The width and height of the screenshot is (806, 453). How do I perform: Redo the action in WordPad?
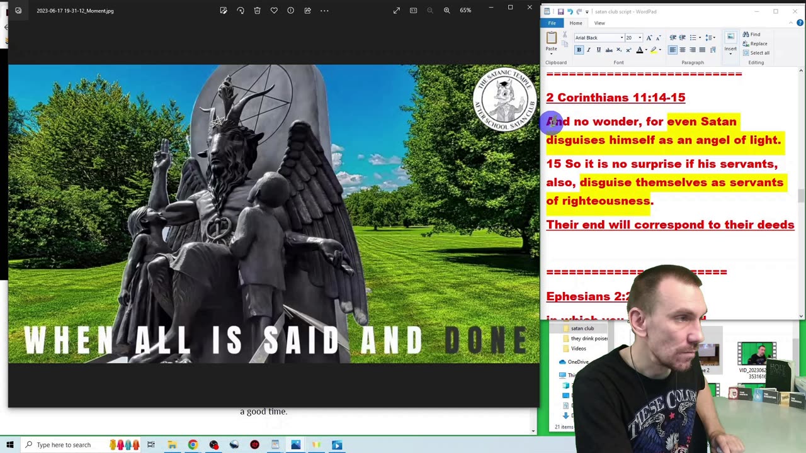coord(579,11)
